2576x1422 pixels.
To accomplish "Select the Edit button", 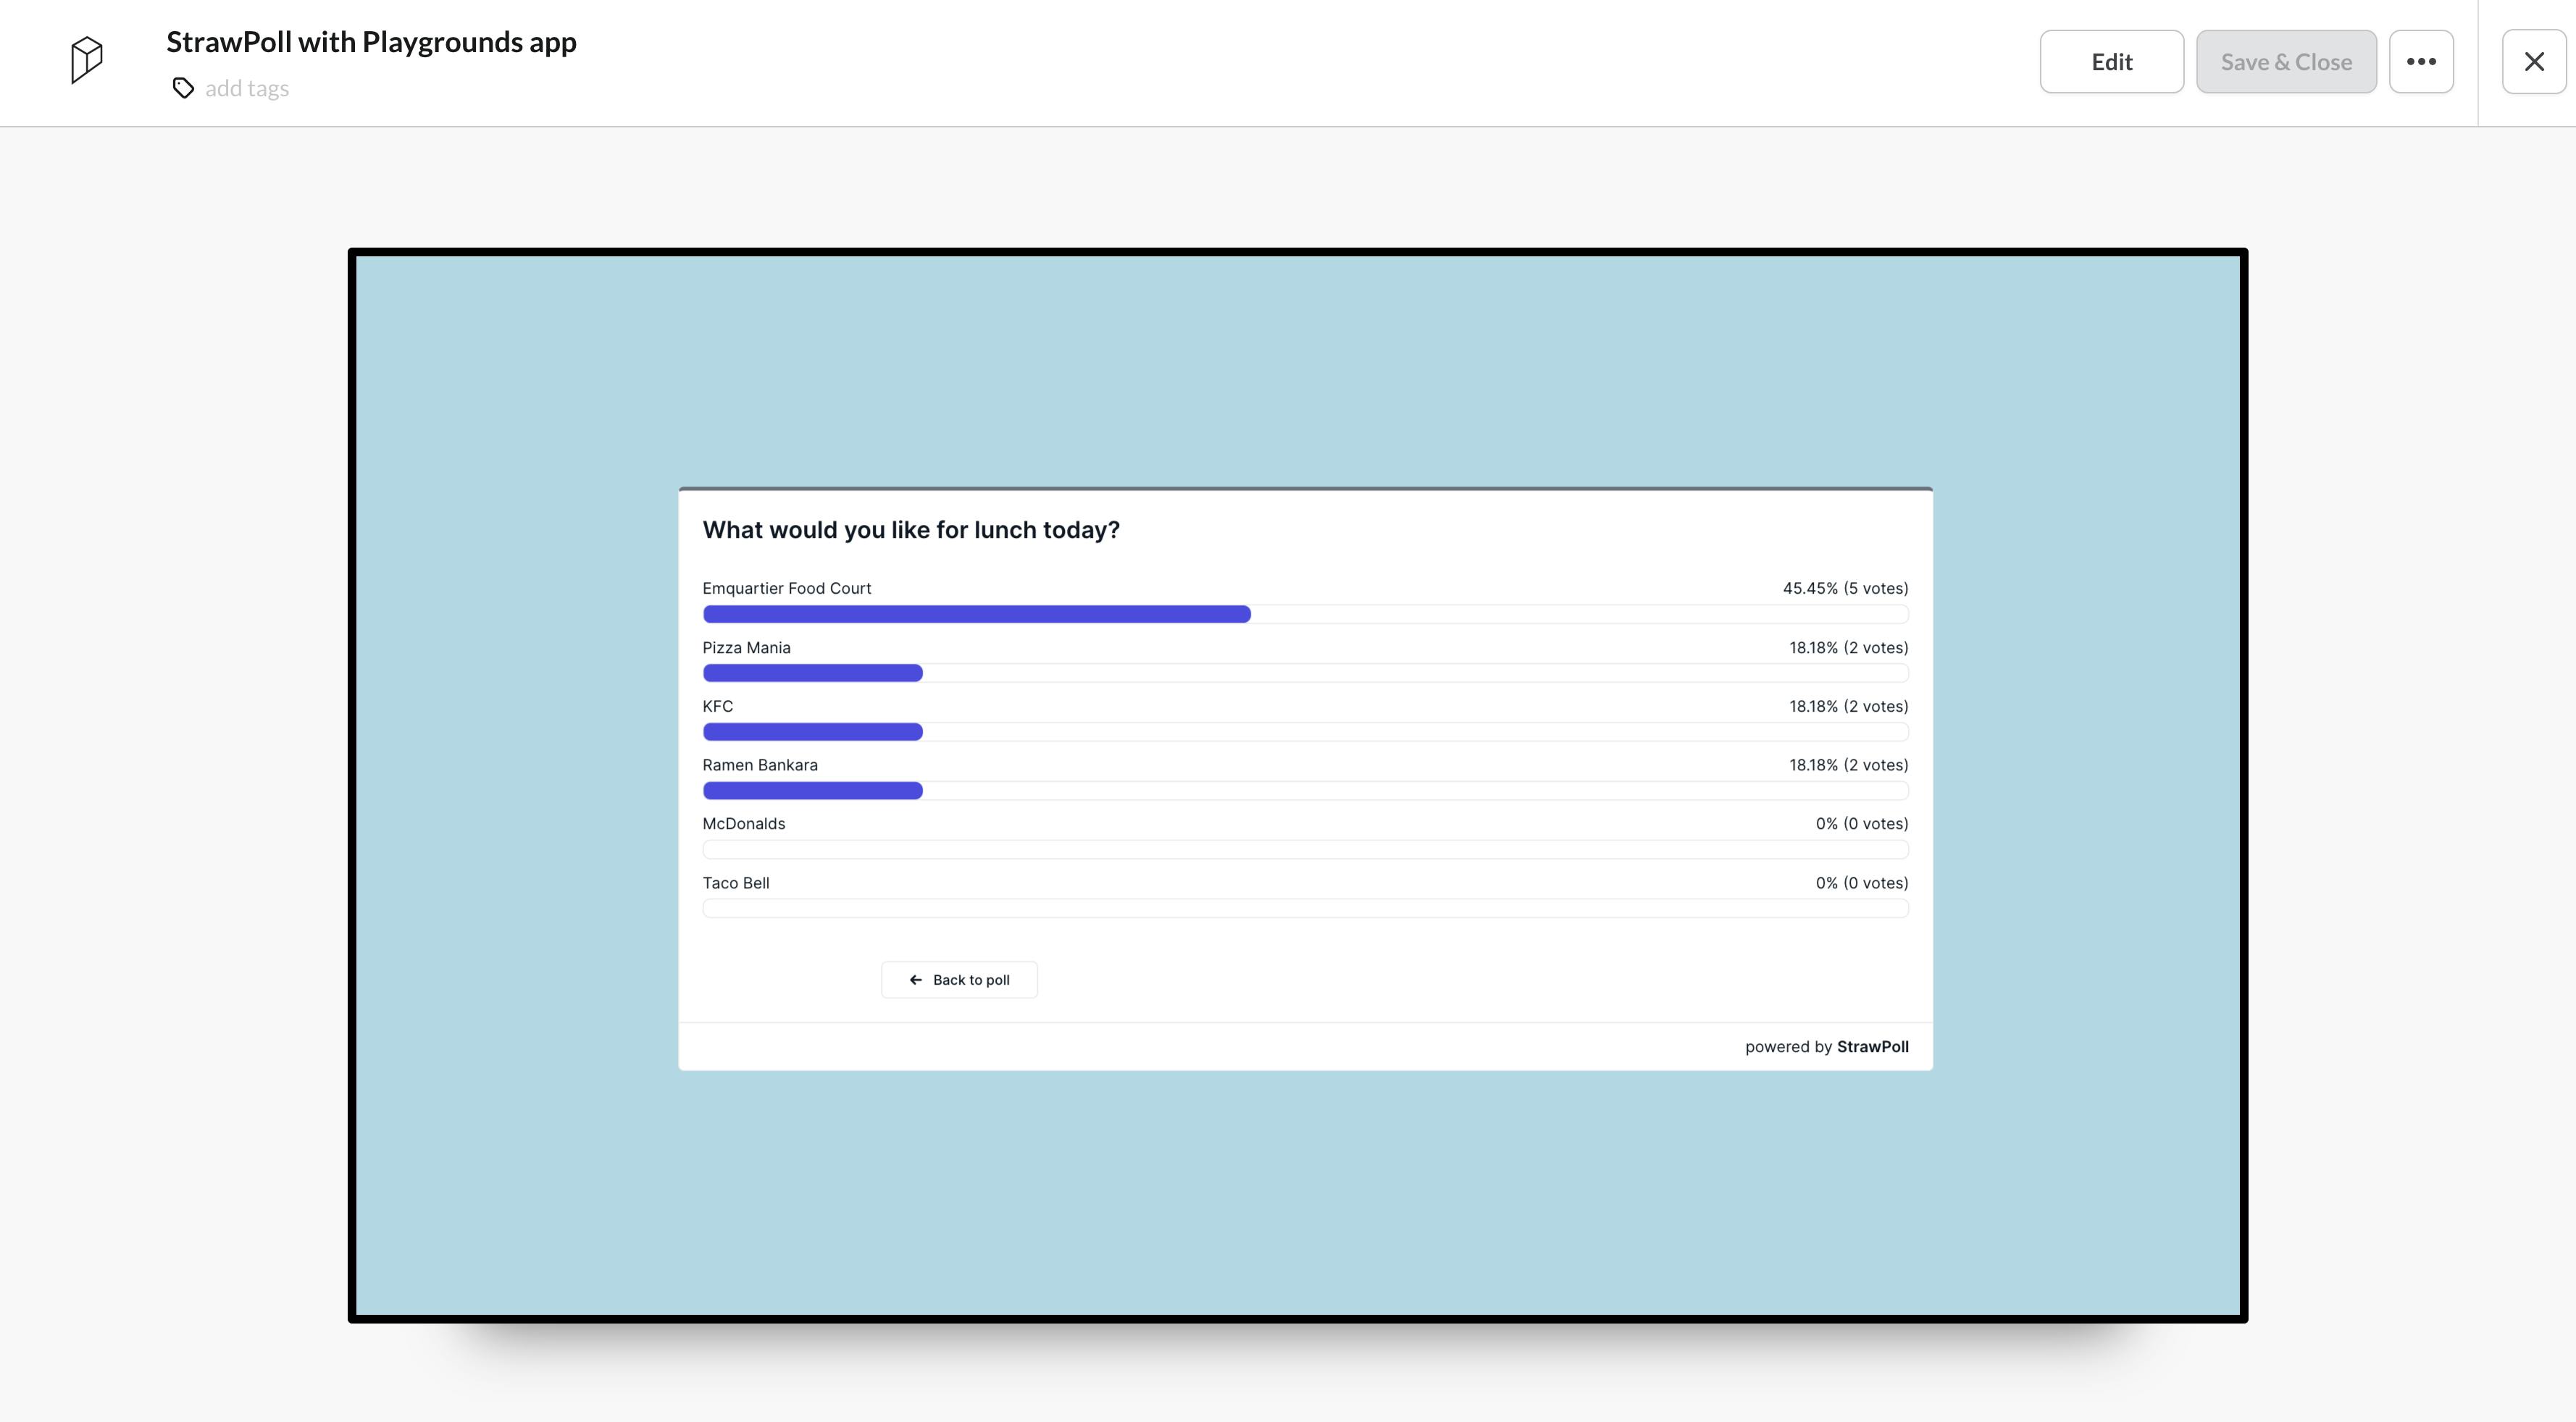I will (x=2112, y=61).
